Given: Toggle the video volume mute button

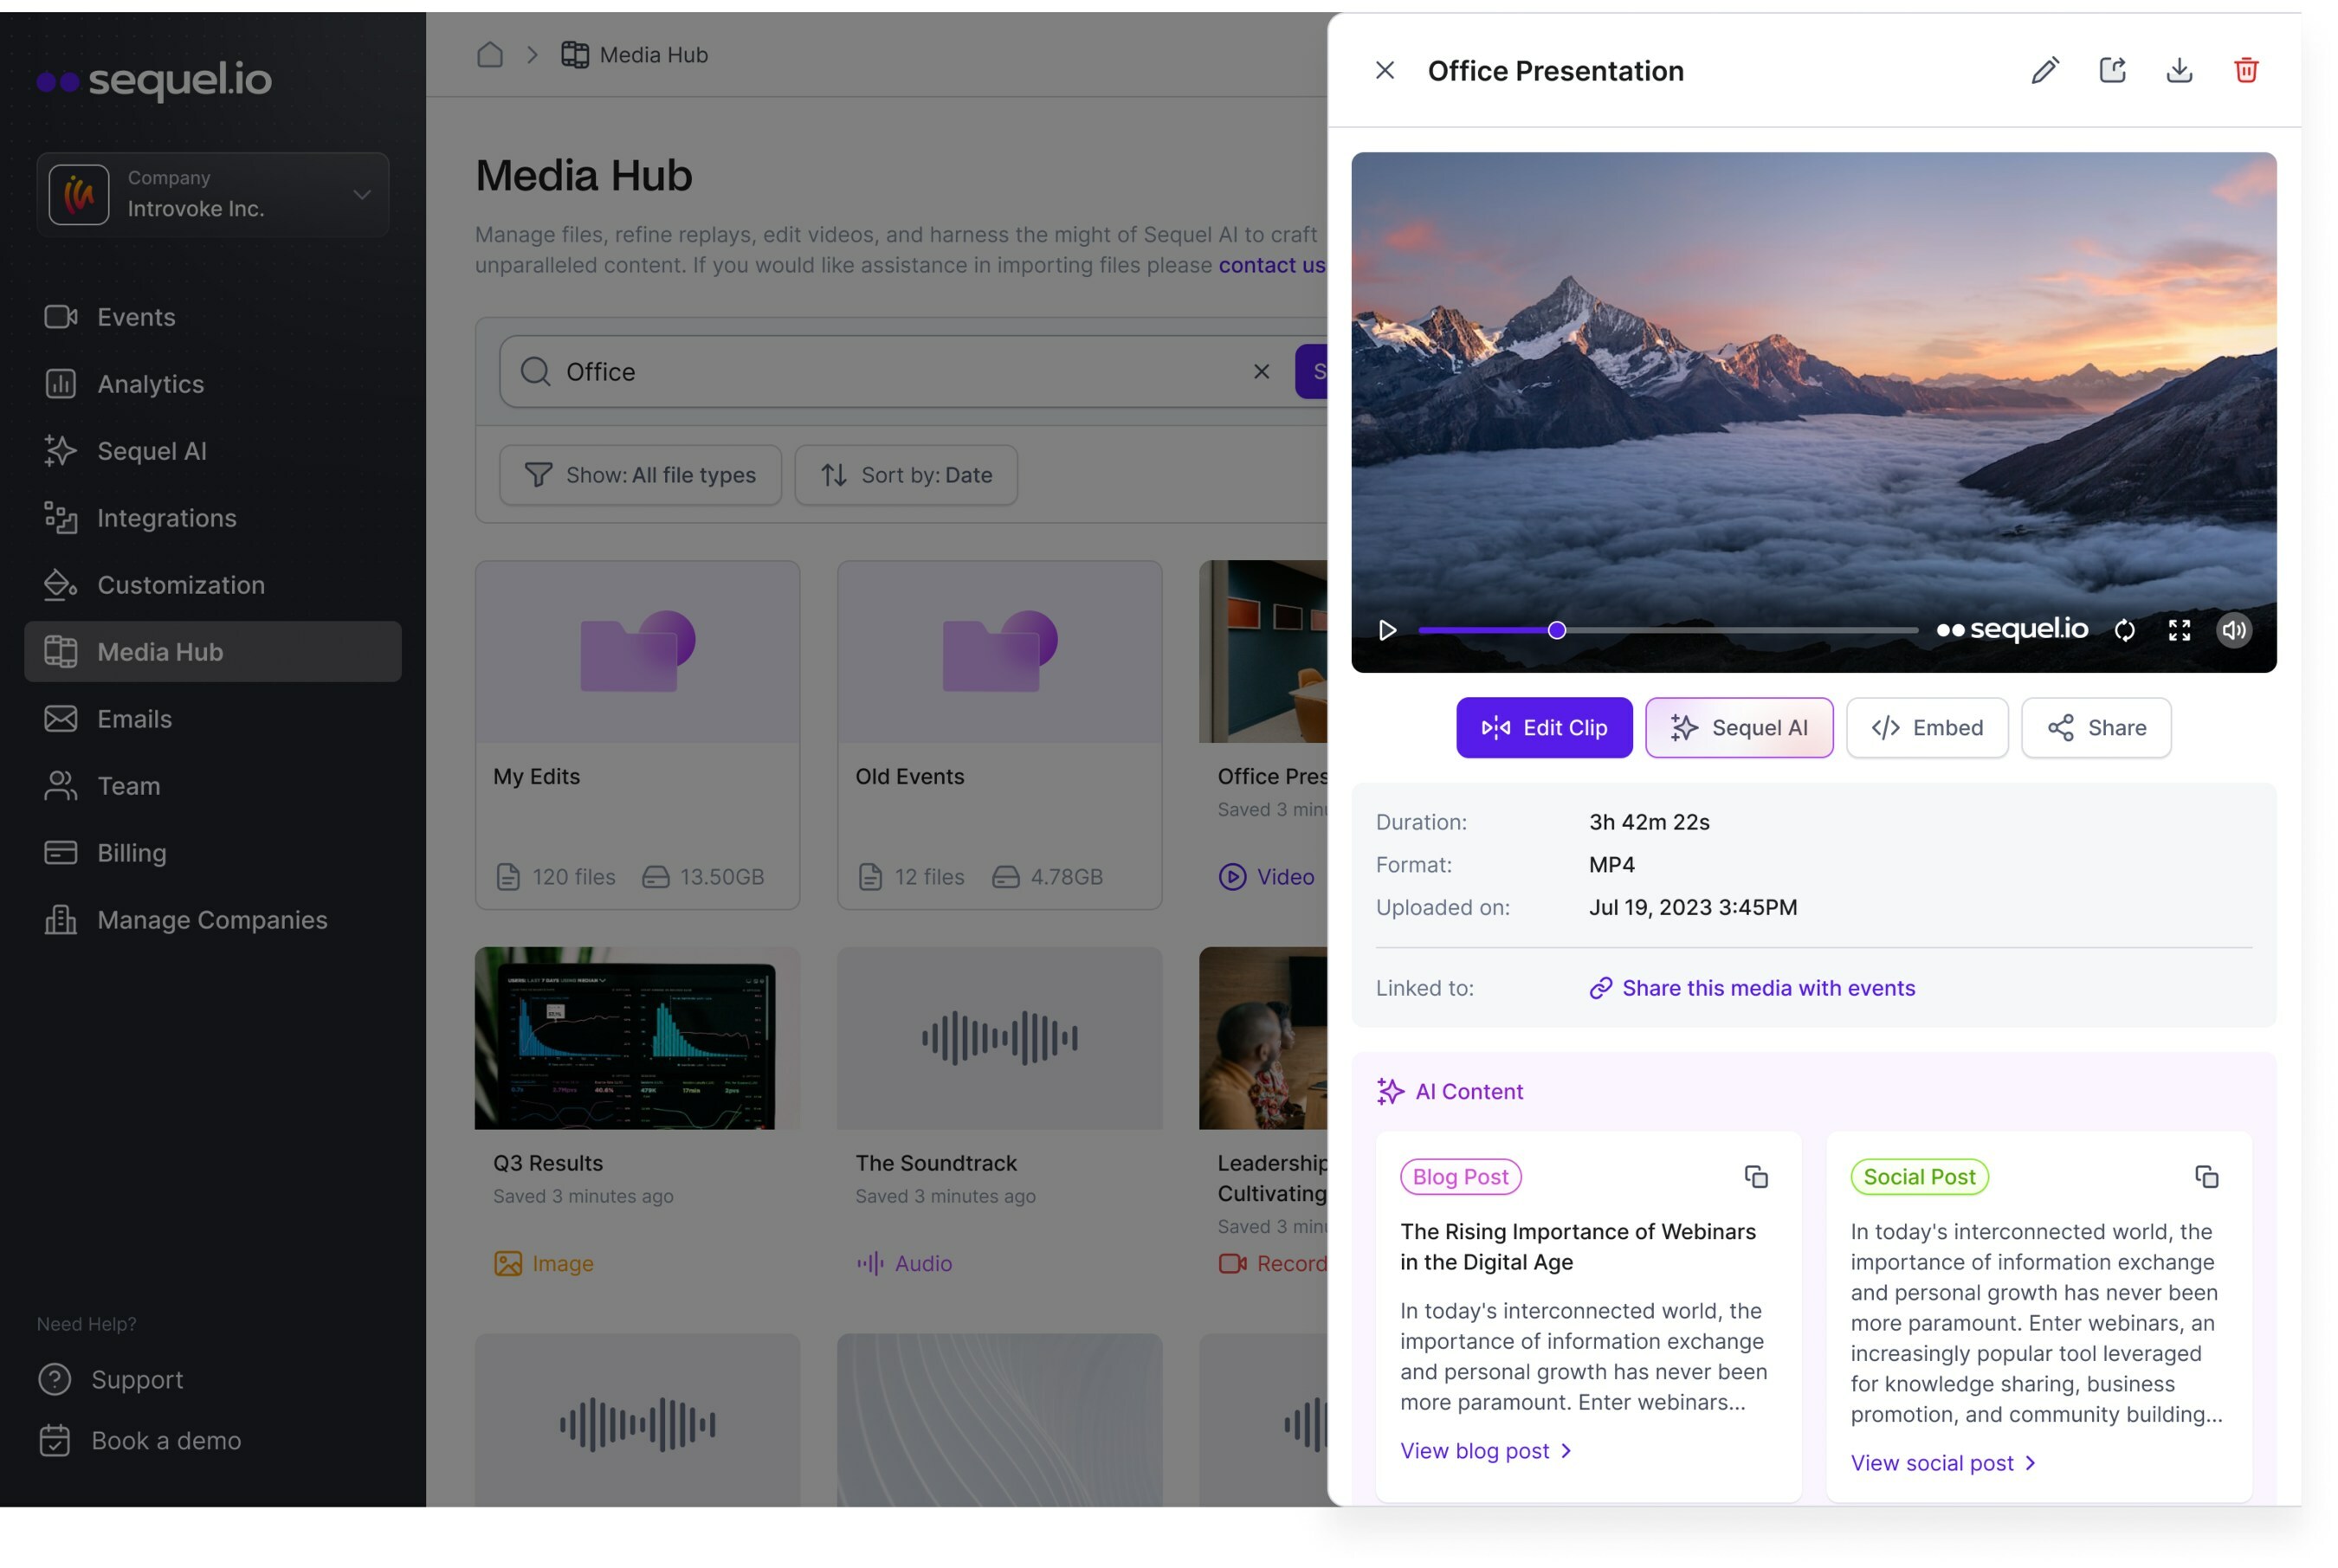Looking at the screenshot, I should 2233,630.
